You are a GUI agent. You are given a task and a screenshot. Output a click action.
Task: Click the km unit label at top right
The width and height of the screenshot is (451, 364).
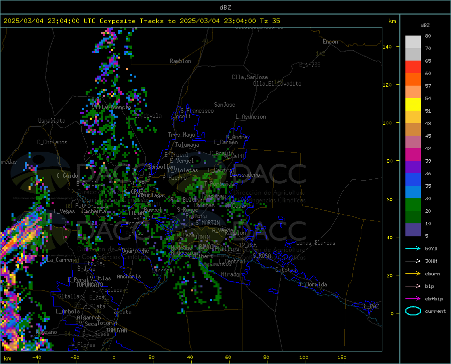click(x=392, y=21)
